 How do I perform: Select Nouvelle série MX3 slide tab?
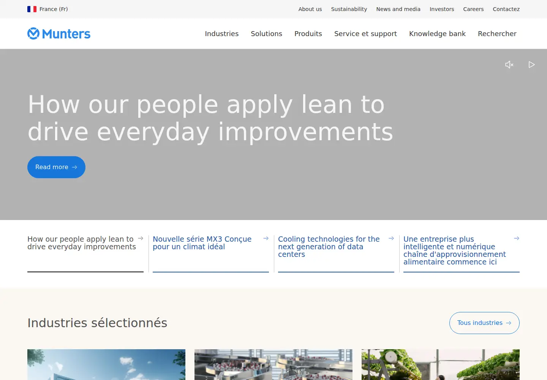pyautogui.click(x=211, y=253)
